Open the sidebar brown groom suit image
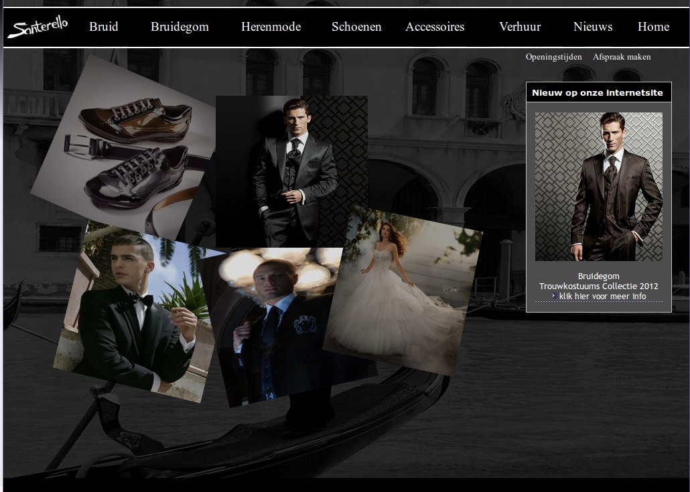This screenshot has height=492, width=690. (x=598, y=186)
